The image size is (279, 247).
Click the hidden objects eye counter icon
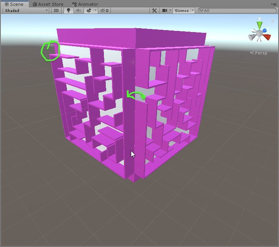[x=104, y=10]
